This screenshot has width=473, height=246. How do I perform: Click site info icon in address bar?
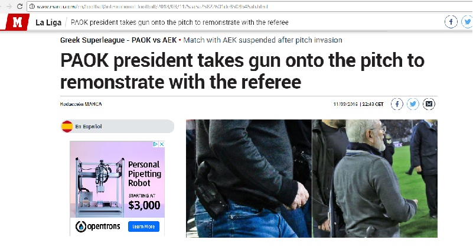point(32,7)
